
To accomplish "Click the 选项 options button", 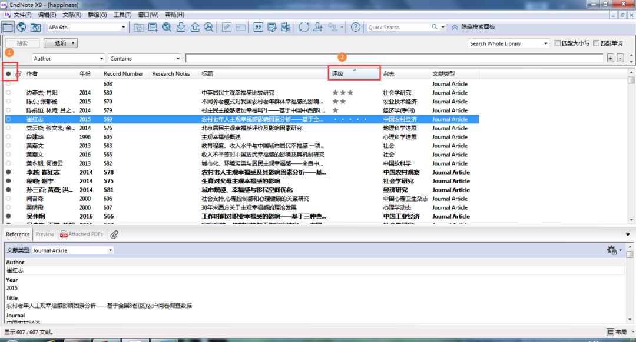I will coord(61,43).
